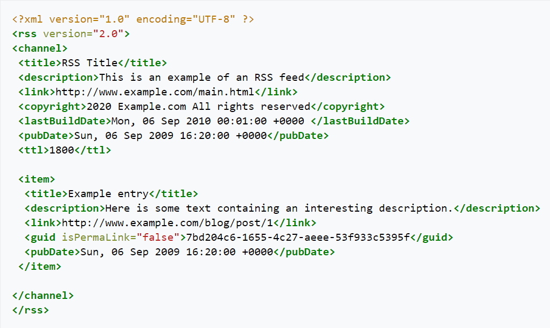Click the copyright text "2020 Example.com All rights reserved"

[199, 107]
